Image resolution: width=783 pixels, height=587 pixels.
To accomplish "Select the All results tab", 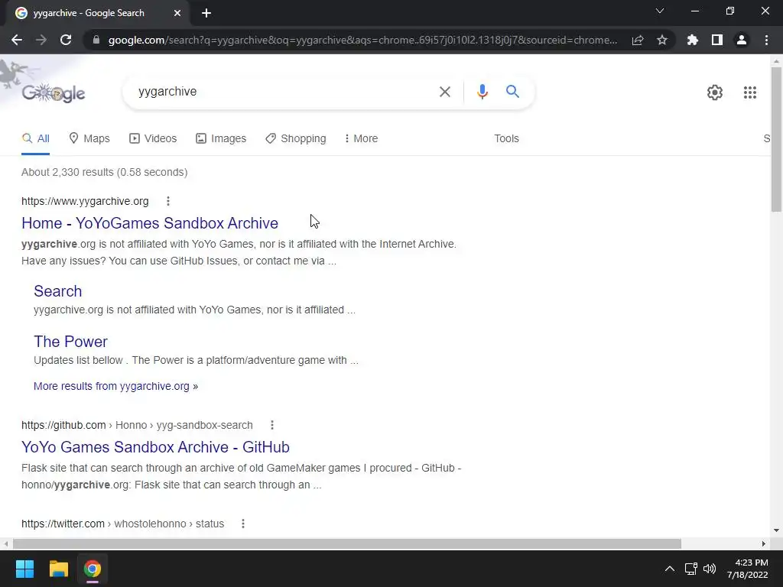I will click(35, 139).
